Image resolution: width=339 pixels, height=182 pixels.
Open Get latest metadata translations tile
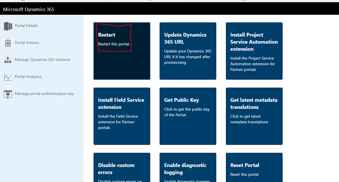click(x=254, y=116)
